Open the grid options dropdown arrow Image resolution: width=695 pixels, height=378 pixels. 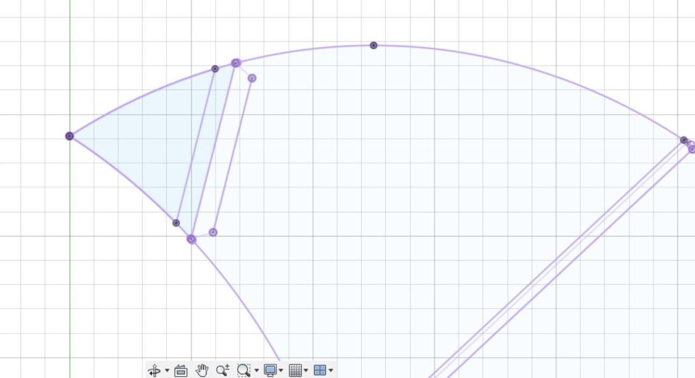coord(305,370)
